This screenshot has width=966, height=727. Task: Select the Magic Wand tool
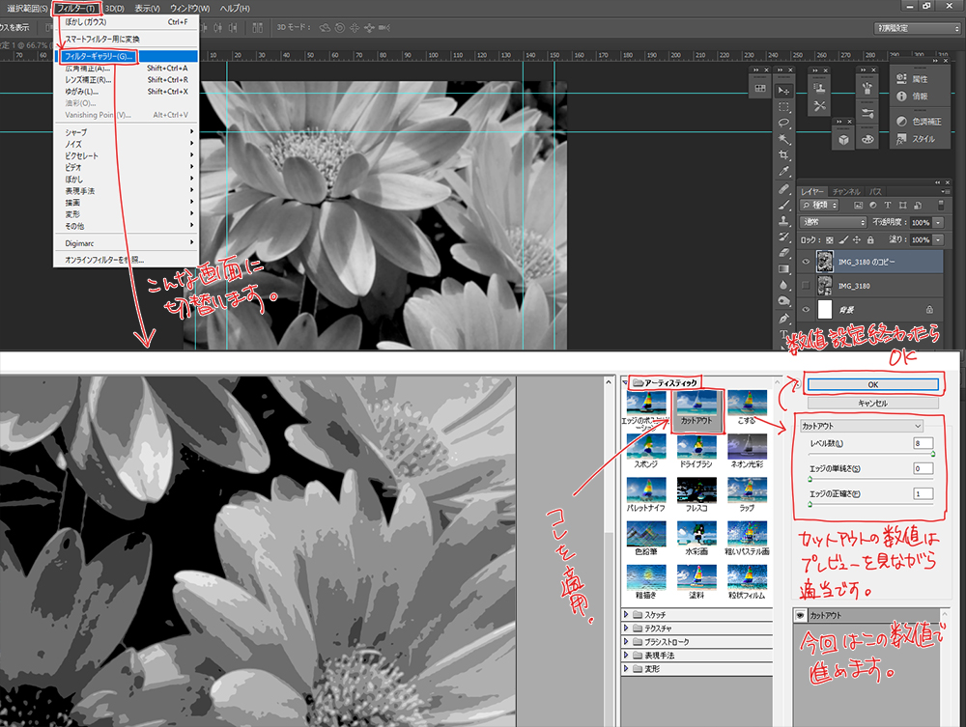(x=783, y=138)
